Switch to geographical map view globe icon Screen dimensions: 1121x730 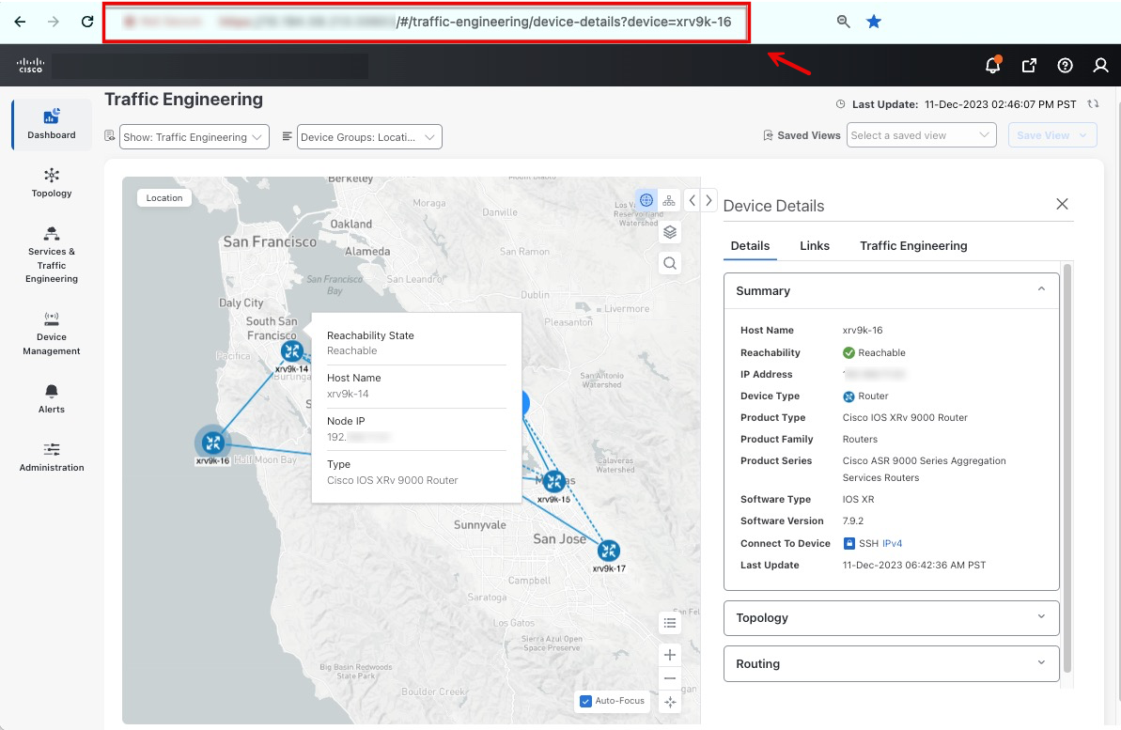[646, 200]
